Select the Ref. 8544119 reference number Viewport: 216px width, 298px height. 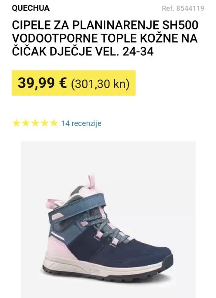[x=183, y=8]
